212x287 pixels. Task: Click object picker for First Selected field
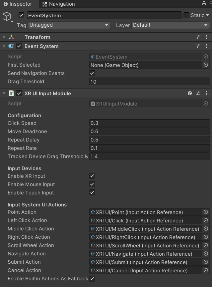coord(206,65)
